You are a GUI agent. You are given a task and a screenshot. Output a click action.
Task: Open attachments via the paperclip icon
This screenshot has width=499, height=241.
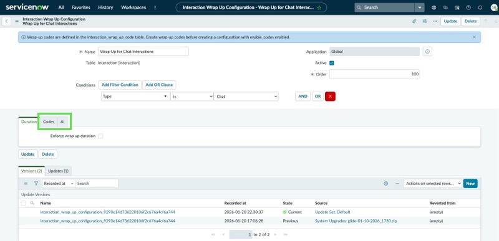point(414,21)
